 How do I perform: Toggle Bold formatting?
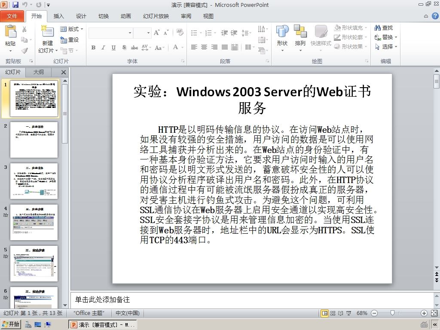coord(93,47)
